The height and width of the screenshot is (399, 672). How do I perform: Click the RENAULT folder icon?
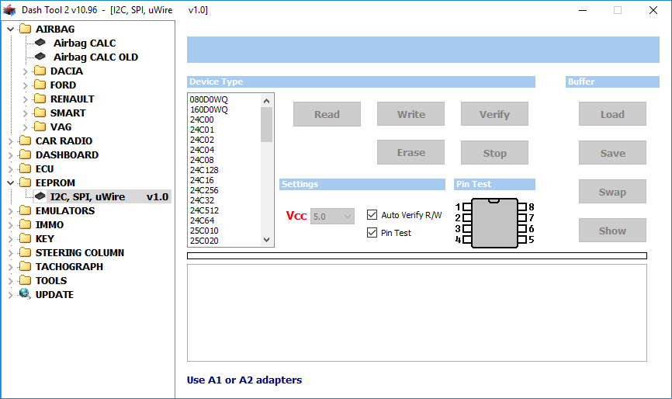tap(40, 99)
